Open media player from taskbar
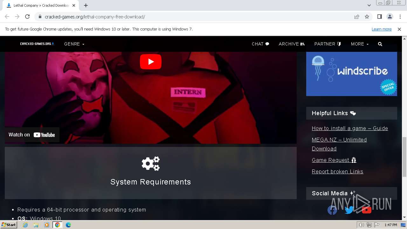Viewport: 407px width, 229px height. [47, 225]
